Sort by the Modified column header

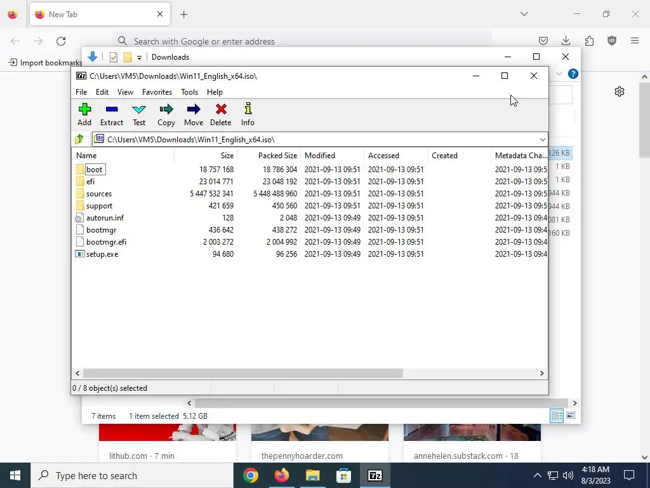[x=332, y=156]
